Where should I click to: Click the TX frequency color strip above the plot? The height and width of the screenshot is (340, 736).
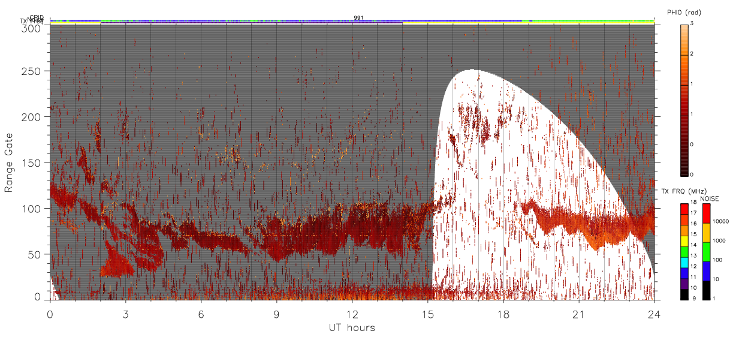coord(352,23)
